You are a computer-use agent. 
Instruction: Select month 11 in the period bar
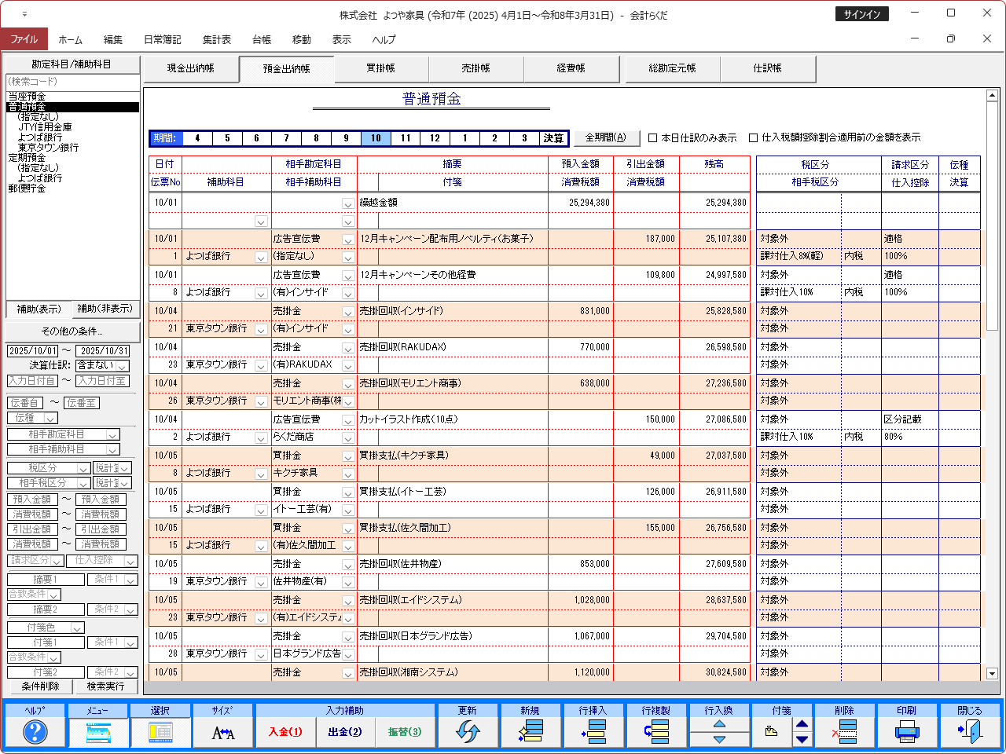(x=406, y=138)
